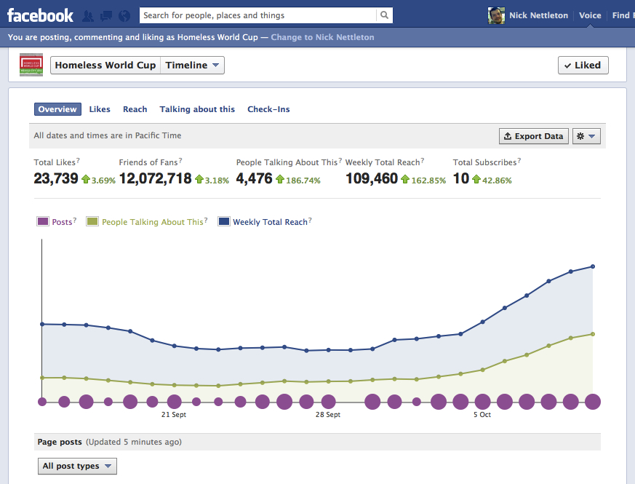
Task: Open notifications globe icon
Action: point(124,16)
